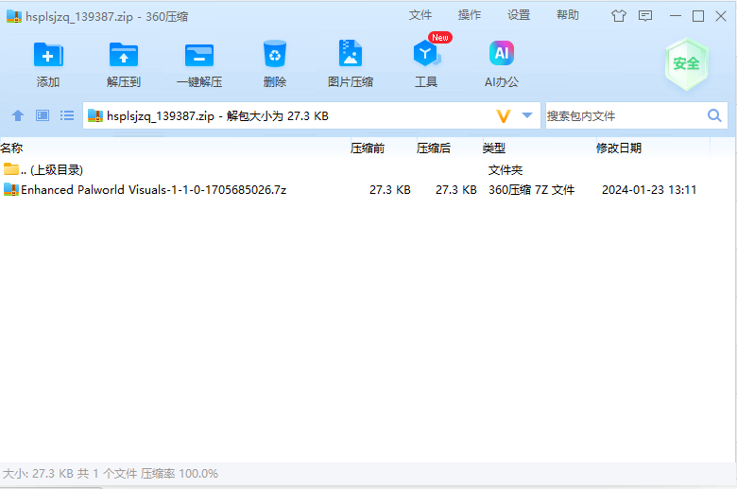Click the parent directory folder icon
This screenshot has width=737, height=489.
click(x=10, y=168)
